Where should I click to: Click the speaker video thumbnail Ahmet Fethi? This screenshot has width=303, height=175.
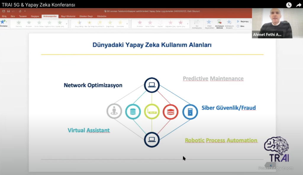point(272,23)
